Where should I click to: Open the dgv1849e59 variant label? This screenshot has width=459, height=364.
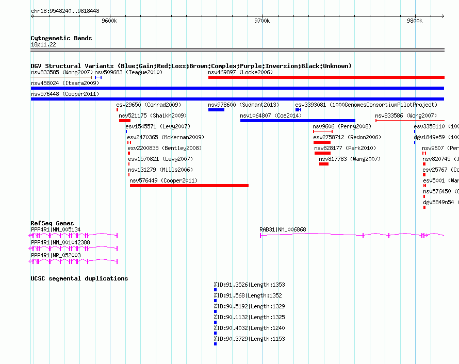click(436, 137)
